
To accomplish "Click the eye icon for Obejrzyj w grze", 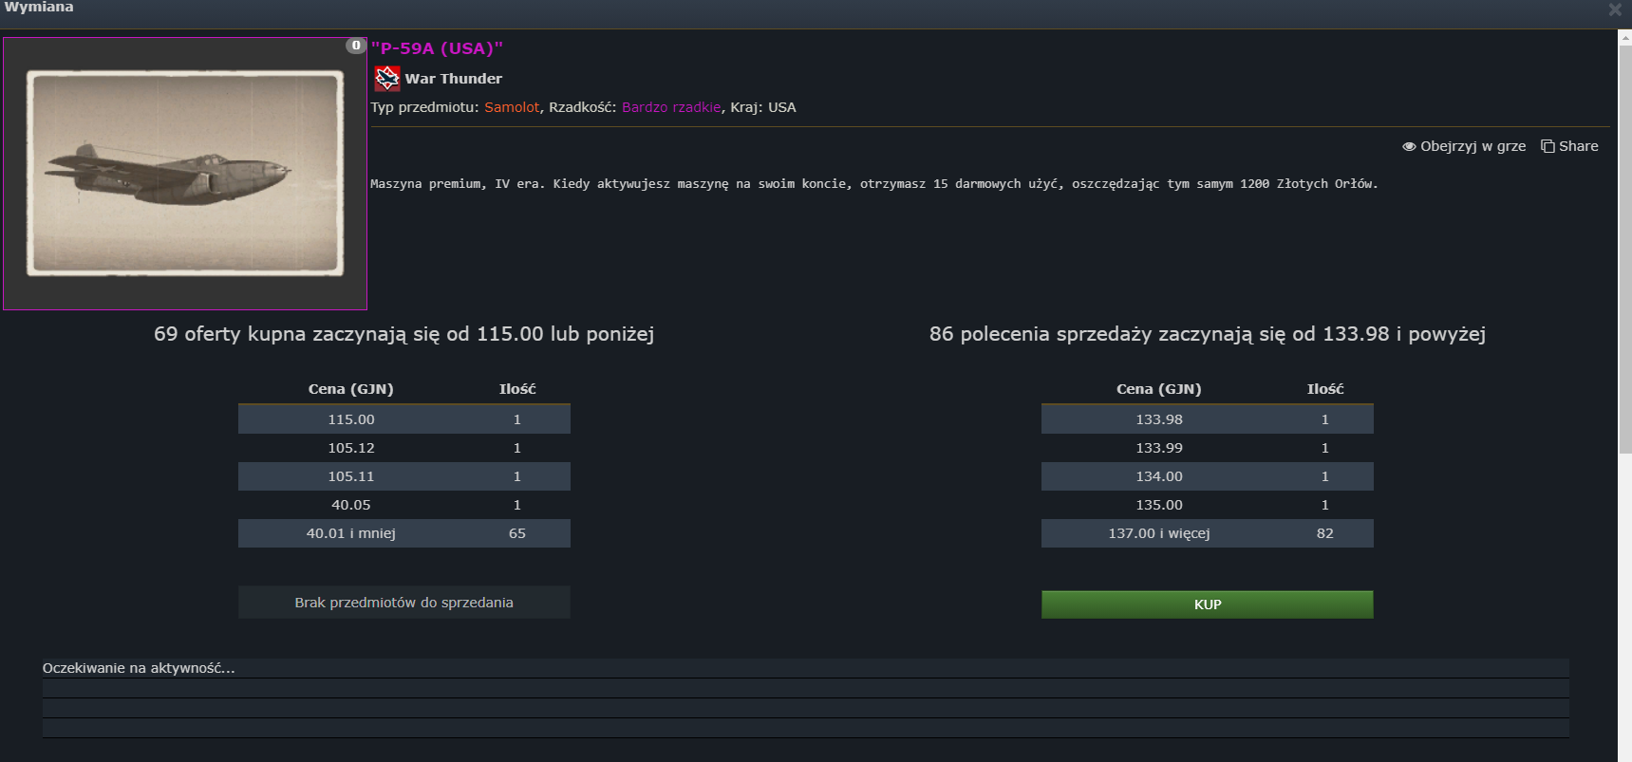I will (x=1409, y=146).
